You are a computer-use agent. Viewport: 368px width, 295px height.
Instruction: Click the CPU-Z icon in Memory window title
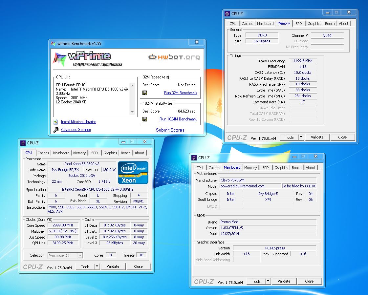tap(227, 13)
